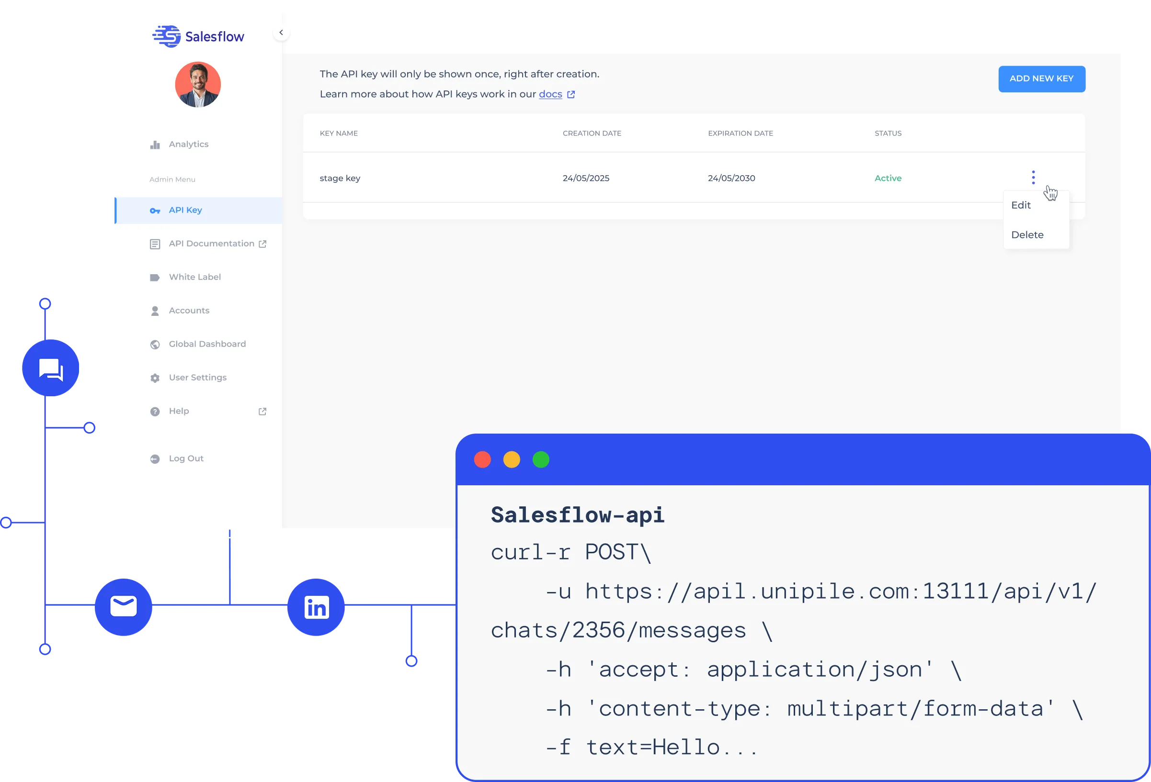Click the curl-r POST line of code
This screenshot has height=782, width=1151.
point(571,553)
